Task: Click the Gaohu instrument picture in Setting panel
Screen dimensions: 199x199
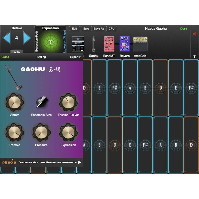Action: coord(13,76)
